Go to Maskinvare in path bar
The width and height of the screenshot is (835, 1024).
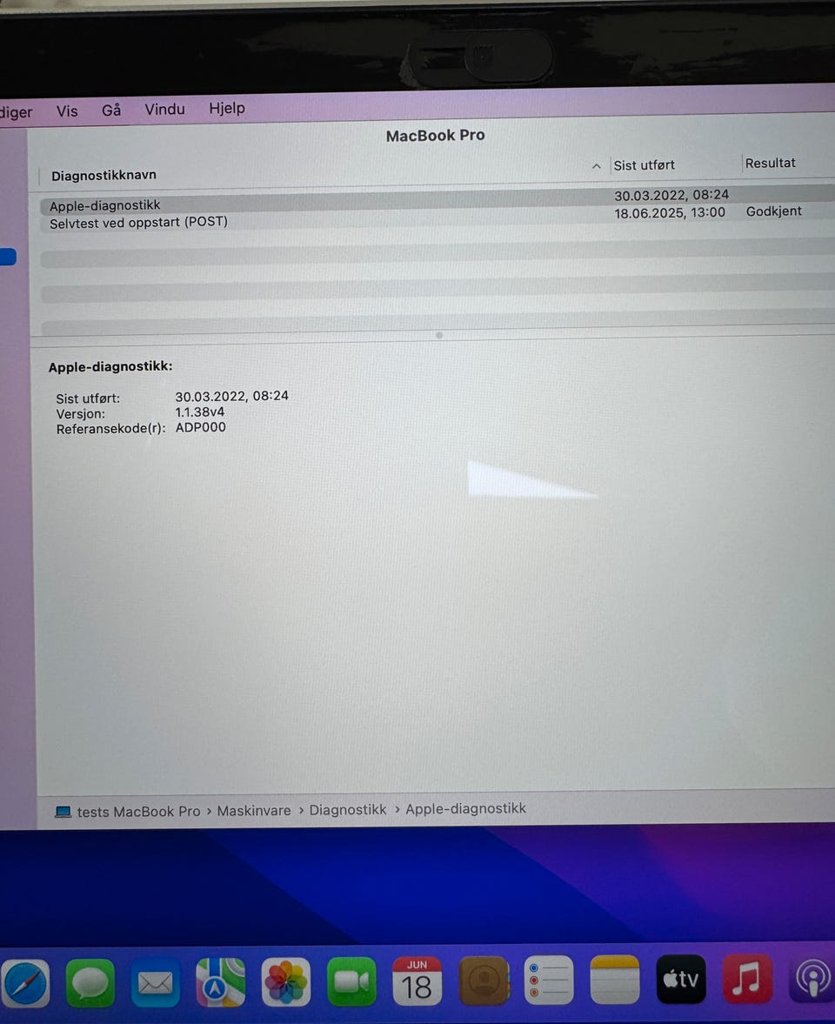(x=254, y=811)
